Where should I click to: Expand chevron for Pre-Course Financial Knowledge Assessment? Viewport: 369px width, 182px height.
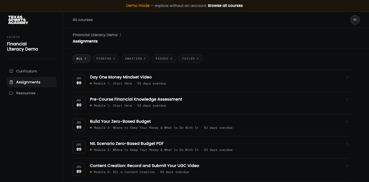click(347, 99)
